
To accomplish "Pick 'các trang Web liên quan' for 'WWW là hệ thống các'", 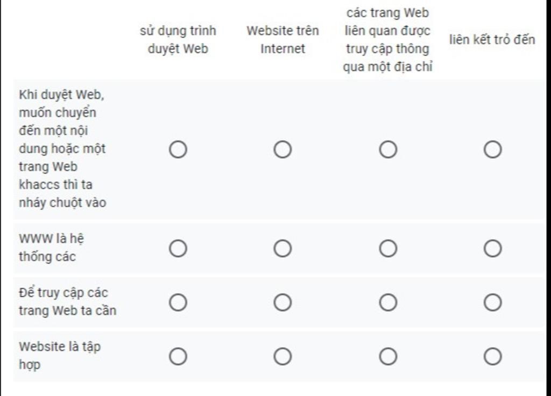I will click(388, 248).
